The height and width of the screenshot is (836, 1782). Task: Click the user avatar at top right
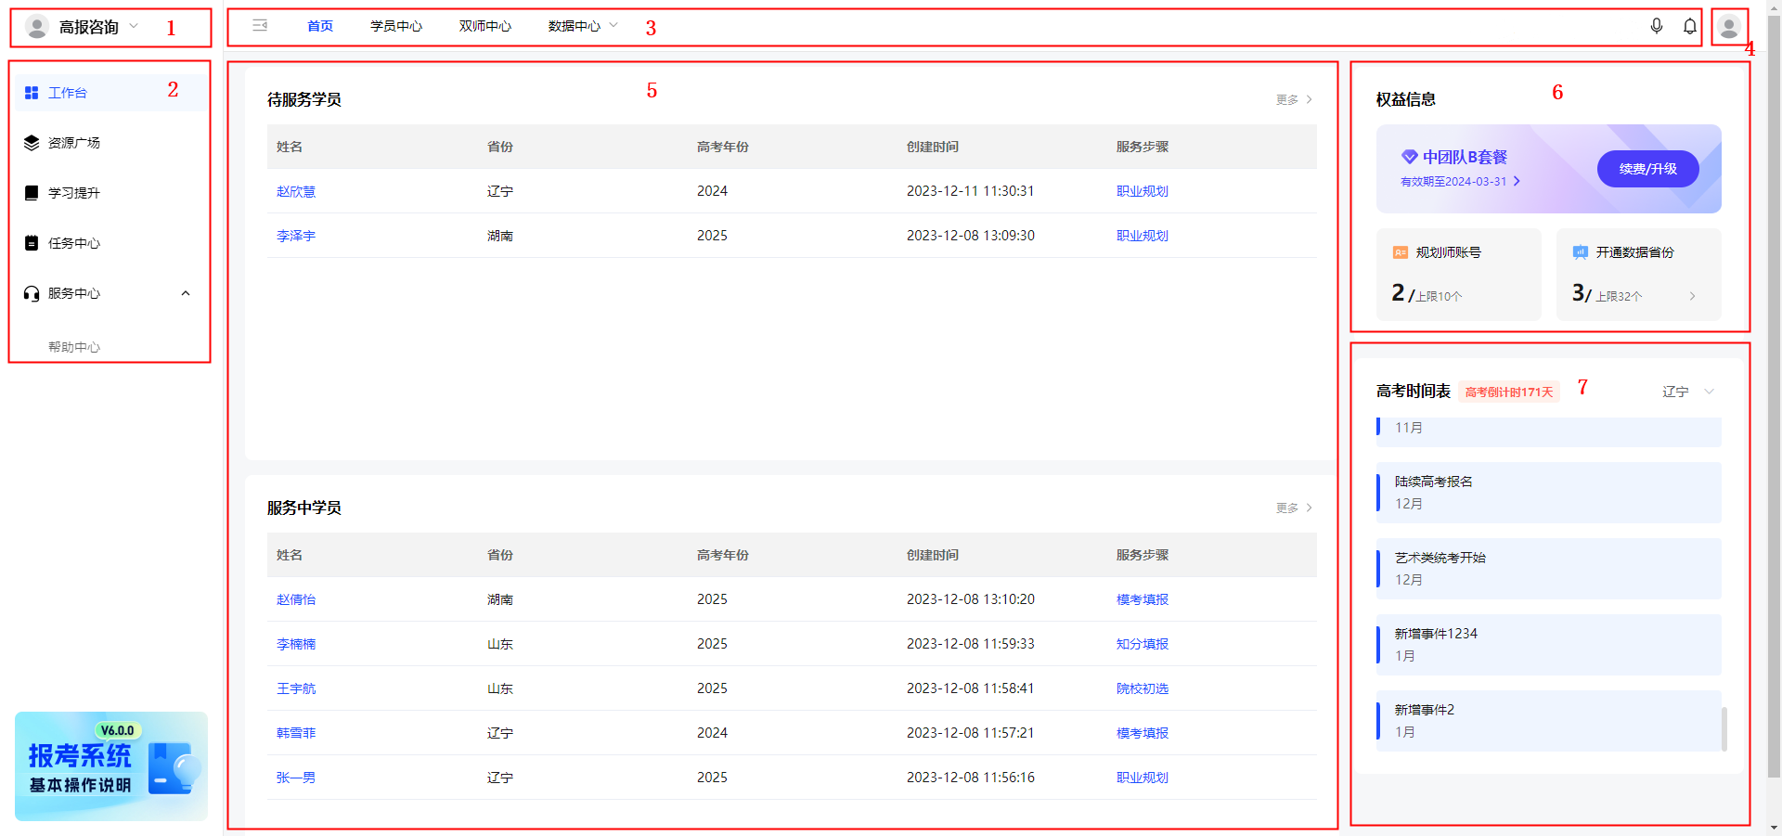pyautogui.click(x=1728, y=27)
